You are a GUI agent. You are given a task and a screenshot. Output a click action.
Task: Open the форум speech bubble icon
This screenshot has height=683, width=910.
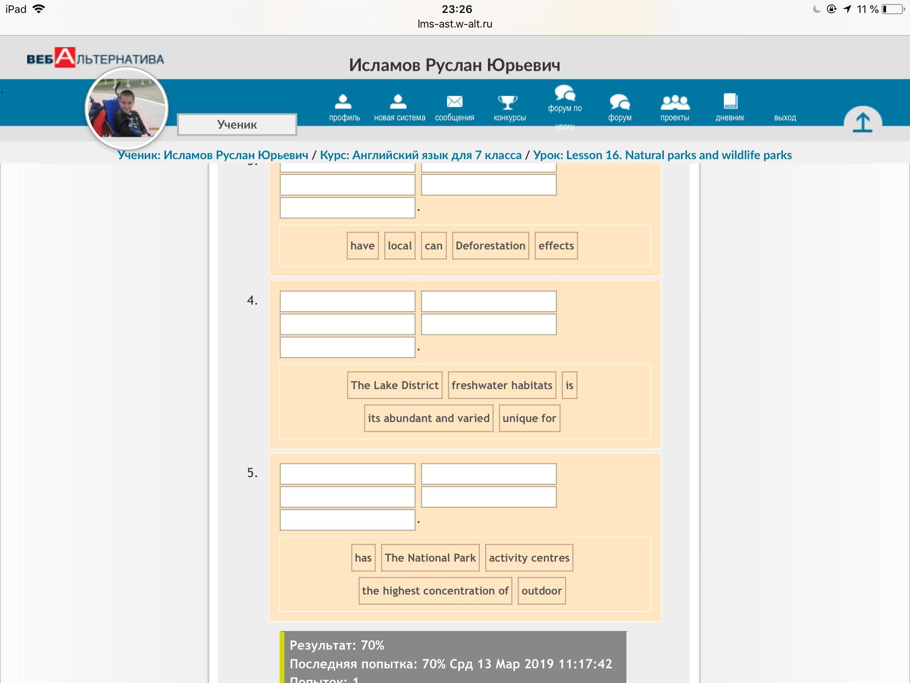[620, 102]
